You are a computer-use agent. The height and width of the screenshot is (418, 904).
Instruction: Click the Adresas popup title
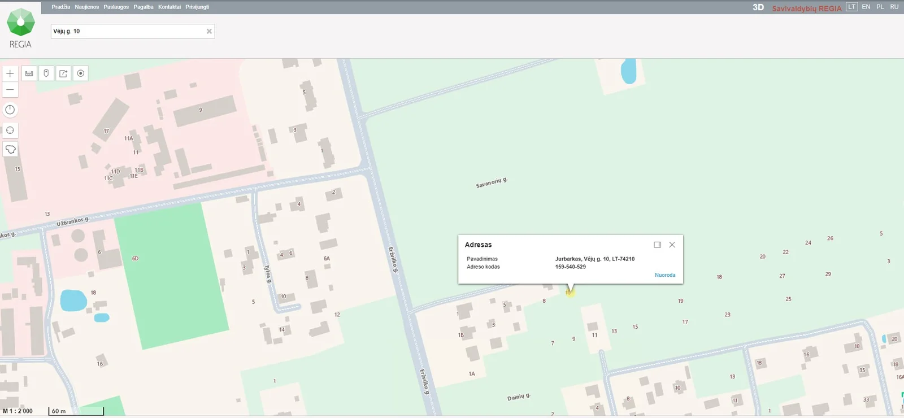click(478, 245)
